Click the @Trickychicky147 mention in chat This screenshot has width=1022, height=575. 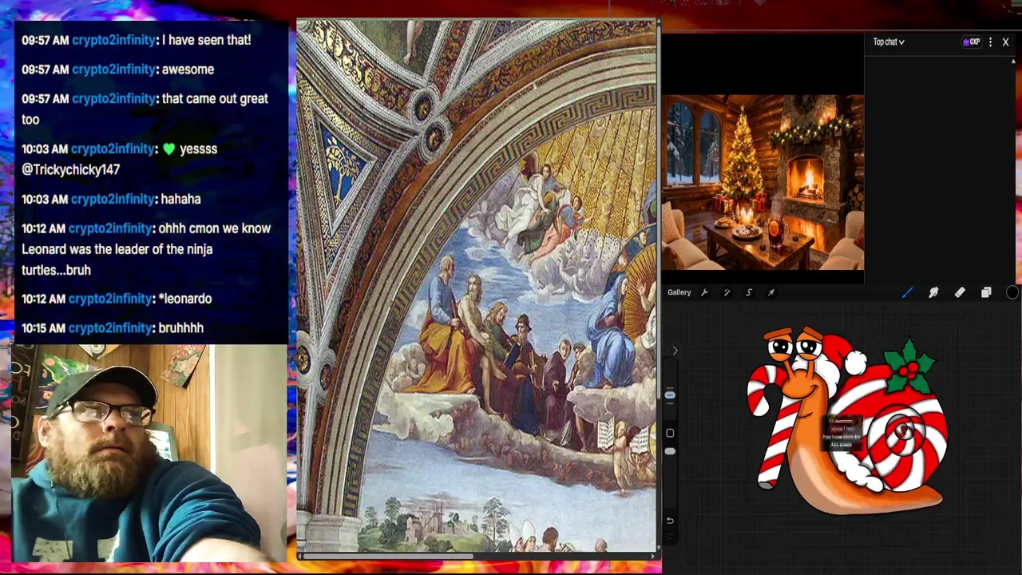(x=70, y=169)
